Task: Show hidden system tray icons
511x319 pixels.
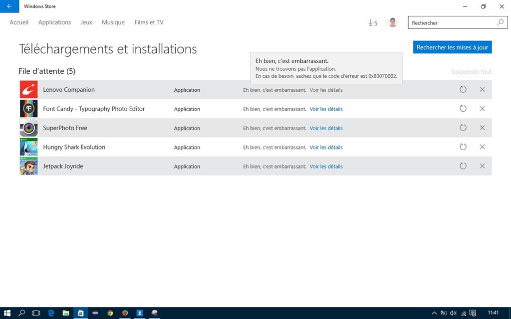Action: click(434, 313)
